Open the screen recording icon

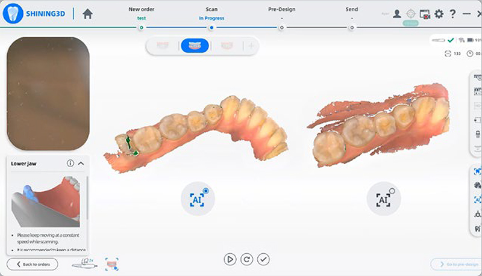click(425, 14)
